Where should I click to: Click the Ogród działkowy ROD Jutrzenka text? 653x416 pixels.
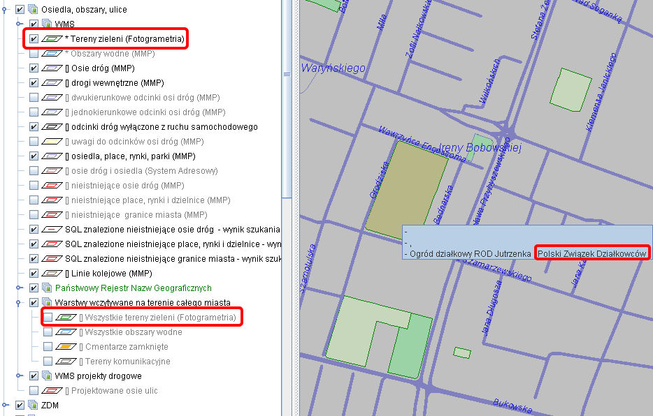click(x=471, y=254)
